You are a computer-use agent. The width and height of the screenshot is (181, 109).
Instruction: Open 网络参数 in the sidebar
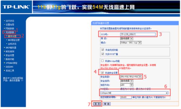(10, 28)
